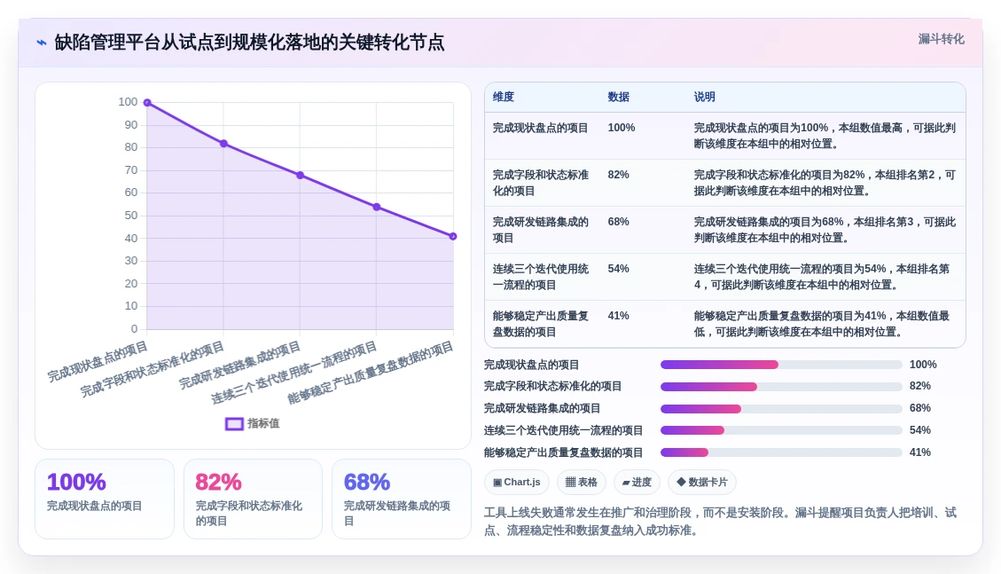The width and height of the screenshot is (1001, 574).
Task: Click the 68% data card
Action: 402,499
